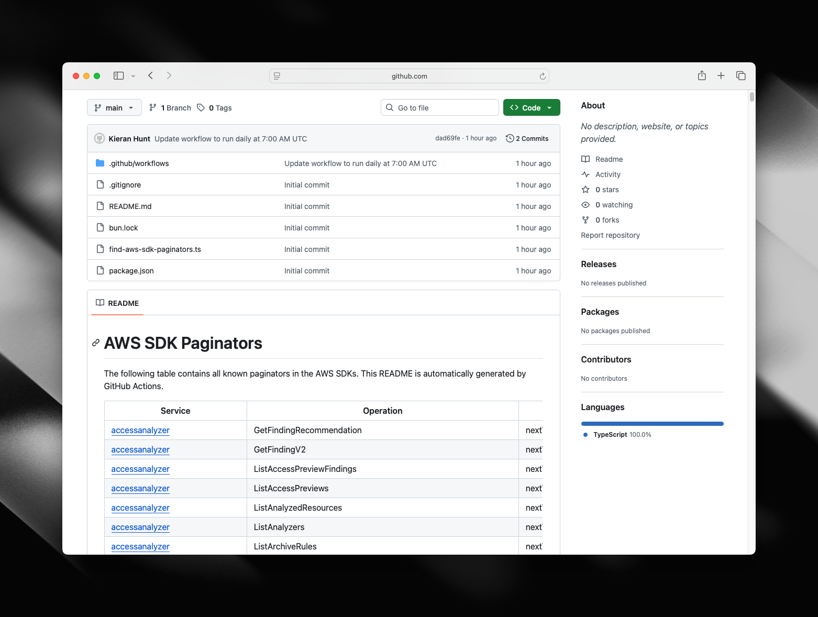The width and height of the screenshot is (818, 617).
Task: View the 2 Commits history
Action: coord(527,139)
